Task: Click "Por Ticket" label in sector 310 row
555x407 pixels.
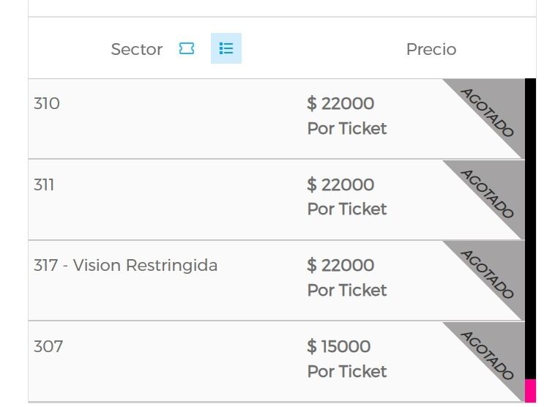Action: click(347, 129)
